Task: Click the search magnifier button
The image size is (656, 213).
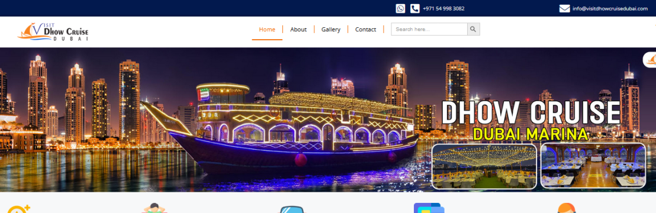Action: pyautogui.click(x=473, y=30)
